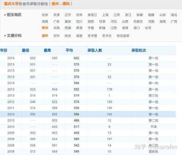Select the 其他 category
Viewport: 182px width, 155px height.
pyautogui.click(x=79, y=36)
